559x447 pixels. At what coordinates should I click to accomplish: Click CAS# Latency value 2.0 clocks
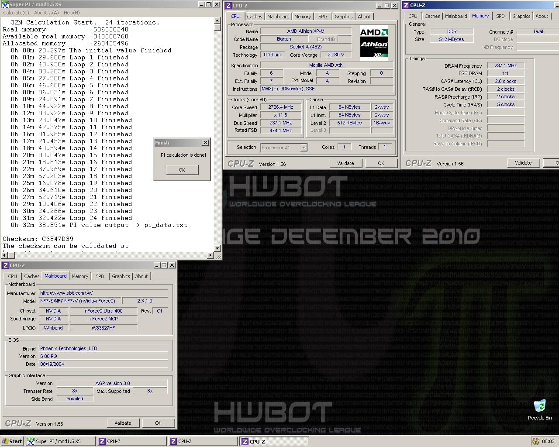506,81
